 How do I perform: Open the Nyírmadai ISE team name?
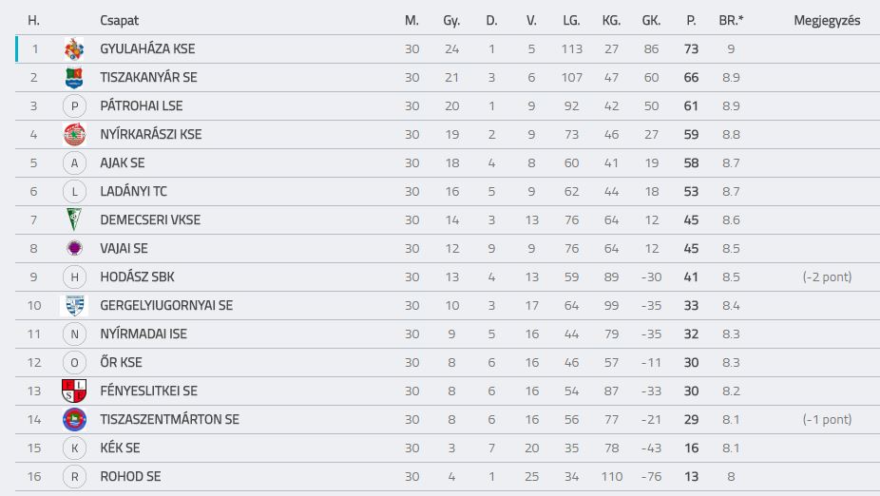[x=143, y=334]
